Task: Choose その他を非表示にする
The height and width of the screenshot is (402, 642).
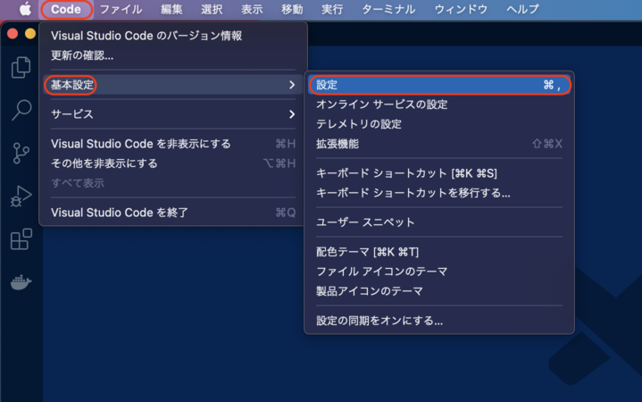Action: pyautogui.click(x=173, y=163)
